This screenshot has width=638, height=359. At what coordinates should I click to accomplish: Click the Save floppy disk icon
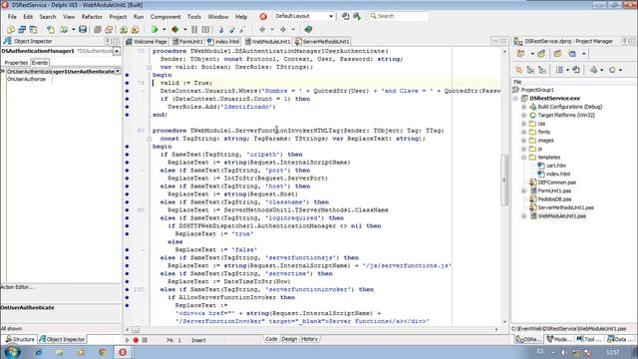point(83,29)
